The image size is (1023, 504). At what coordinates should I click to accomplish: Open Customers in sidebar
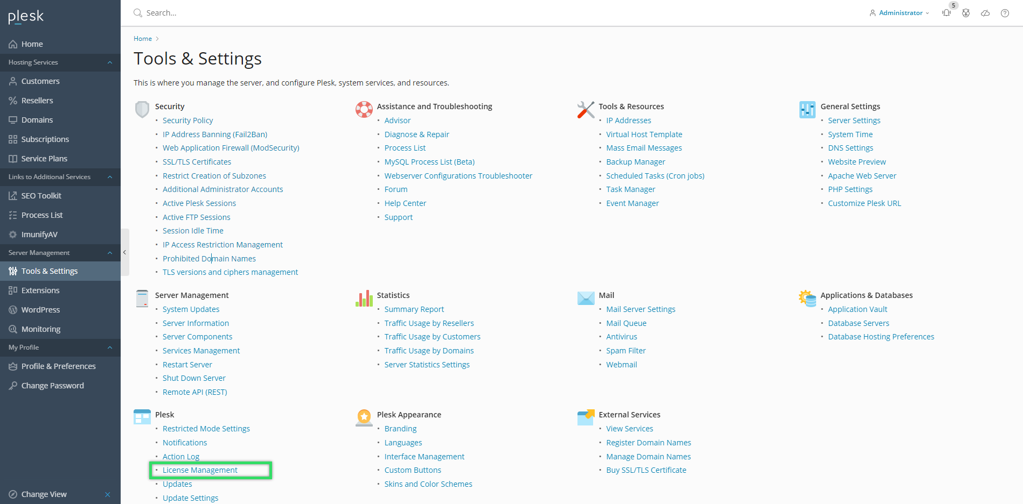pyautogui.click(x=60, y=81)
